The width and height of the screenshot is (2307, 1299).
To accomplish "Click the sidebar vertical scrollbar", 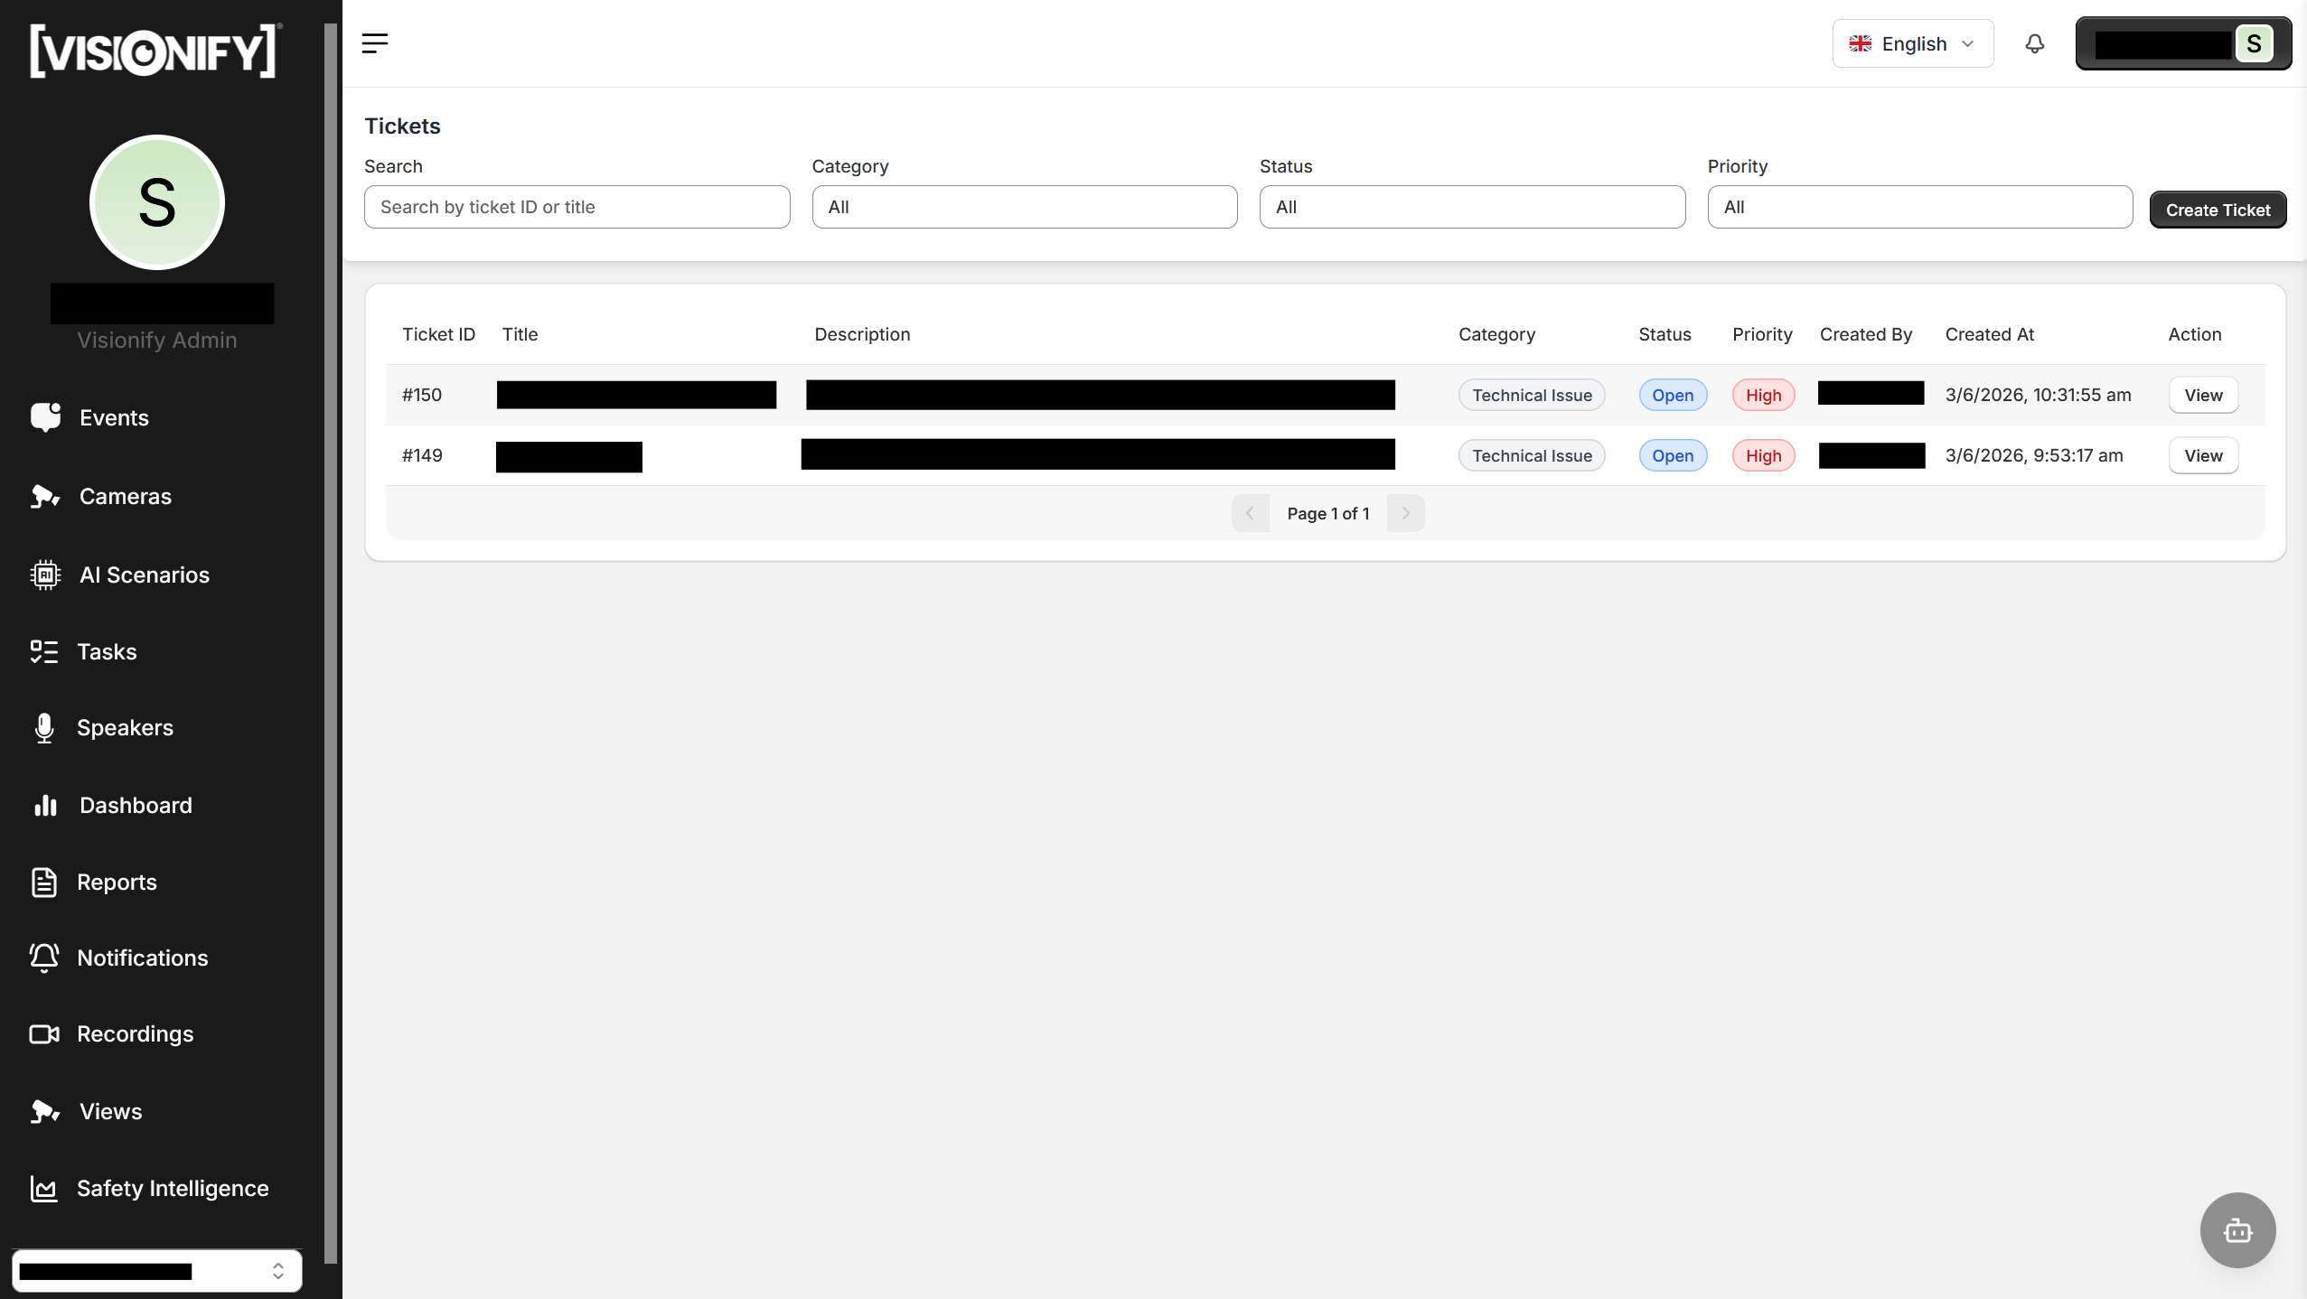I will (x=331, y=643).
